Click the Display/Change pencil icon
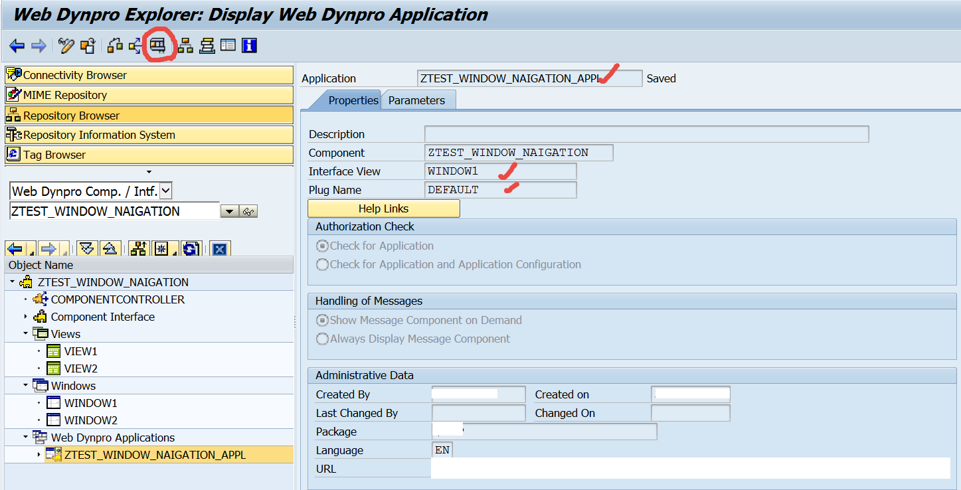This screenshot has width=961, height=490. click(x=66, y=46)
